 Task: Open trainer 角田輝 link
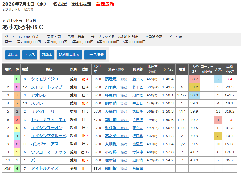[x=138, y=169]
